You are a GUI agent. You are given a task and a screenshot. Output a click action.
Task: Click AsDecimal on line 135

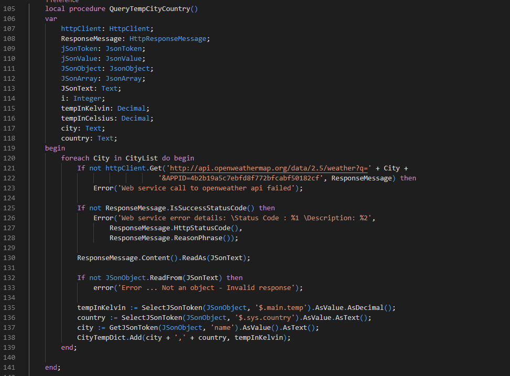coord(365,308)
